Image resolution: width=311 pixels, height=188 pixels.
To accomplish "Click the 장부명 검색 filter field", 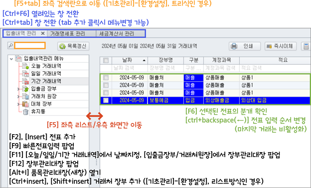I will tap(165, 68).
